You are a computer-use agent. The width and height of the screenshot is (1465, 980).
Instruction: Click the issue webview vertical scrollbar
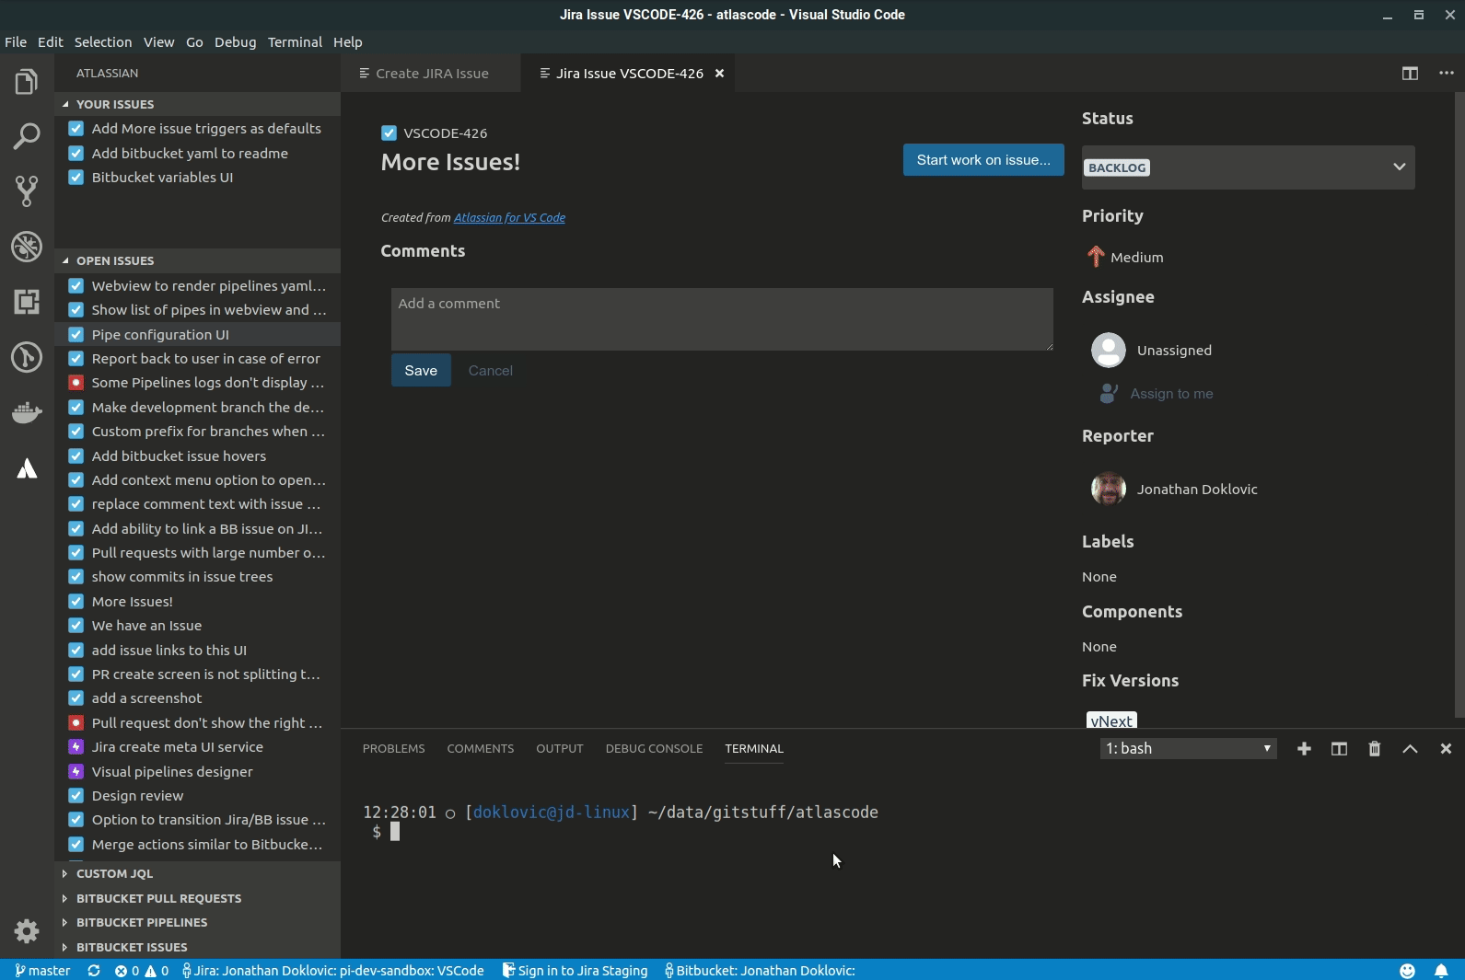click(1459, 405)
